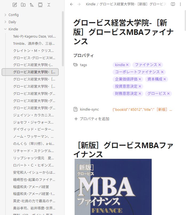Remove the ファイナンス tag
The width and height of the screenshot is (186, 215).
160,65
